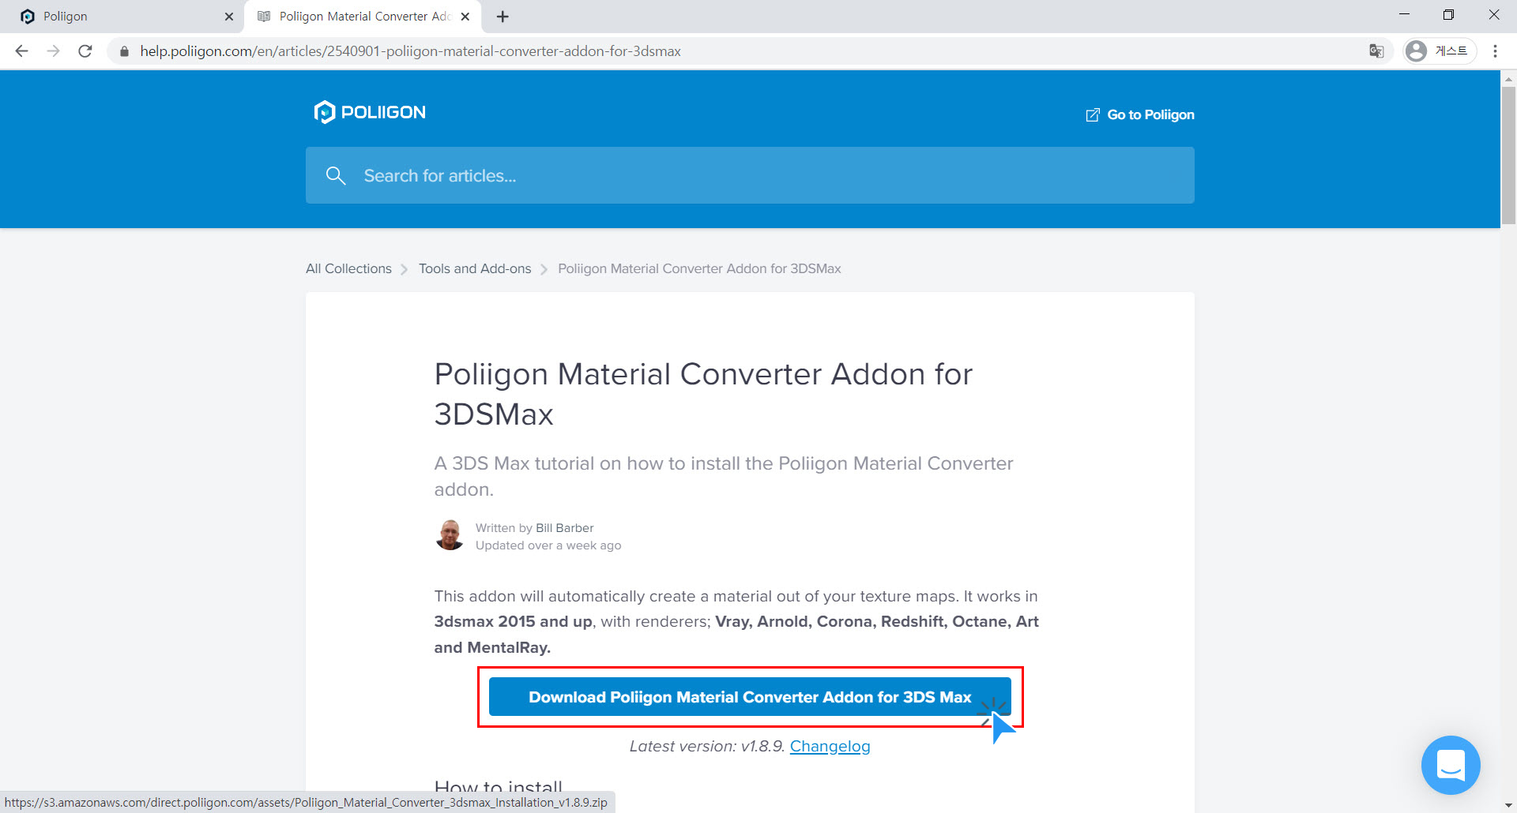
Task: Close the Poliigon tab
Action: [x=229, y=17]
